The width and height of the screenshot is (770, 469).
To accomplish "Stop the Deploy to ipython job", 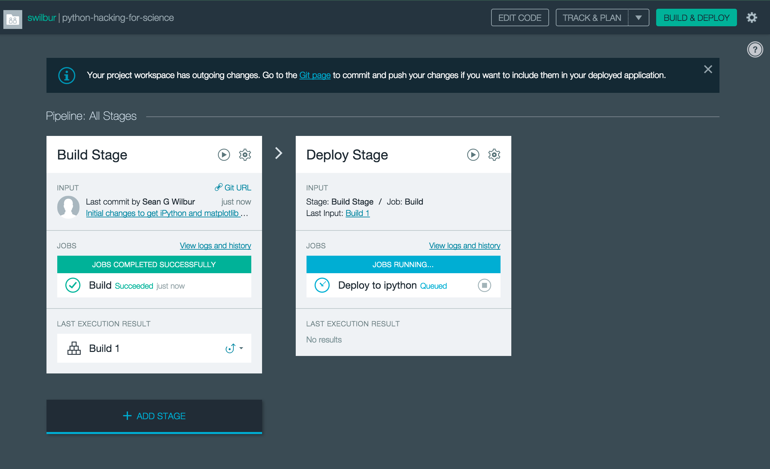I will 484,285.
